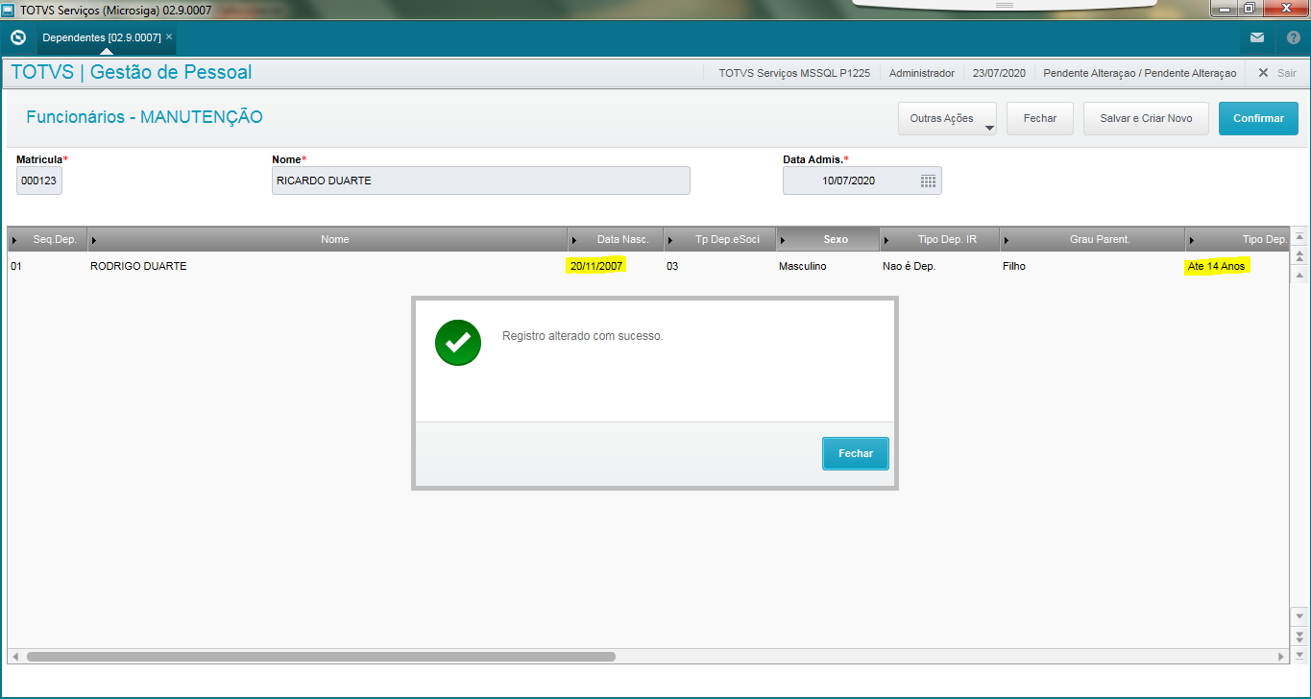Expand the Outras Ações dropdown

(x=947, y=118)
